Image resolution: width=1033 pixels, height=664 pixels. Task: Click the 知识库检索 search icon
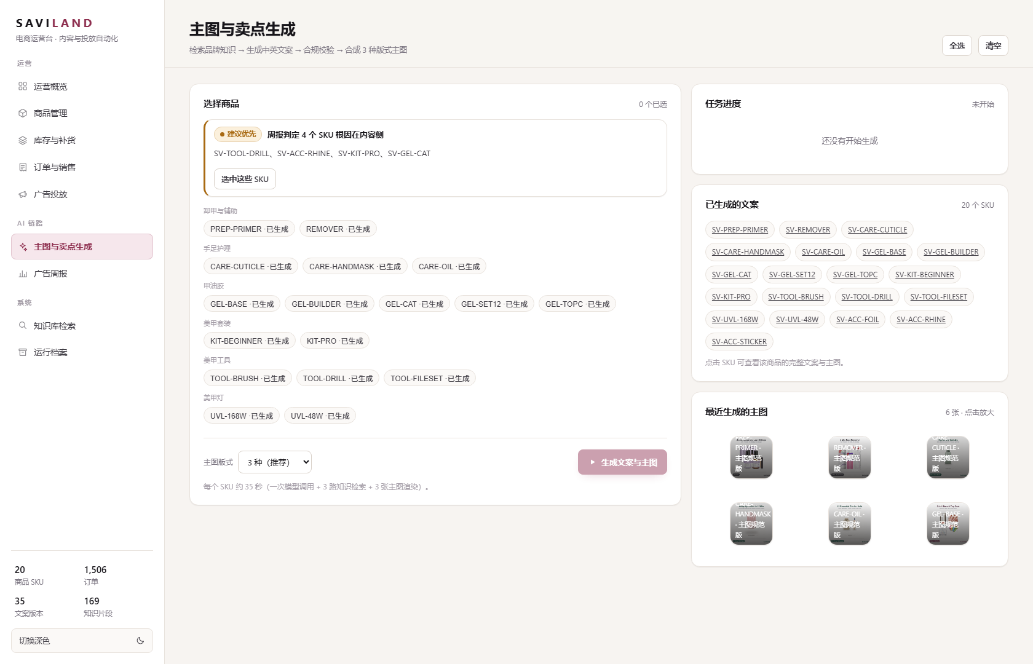[23, 326]
